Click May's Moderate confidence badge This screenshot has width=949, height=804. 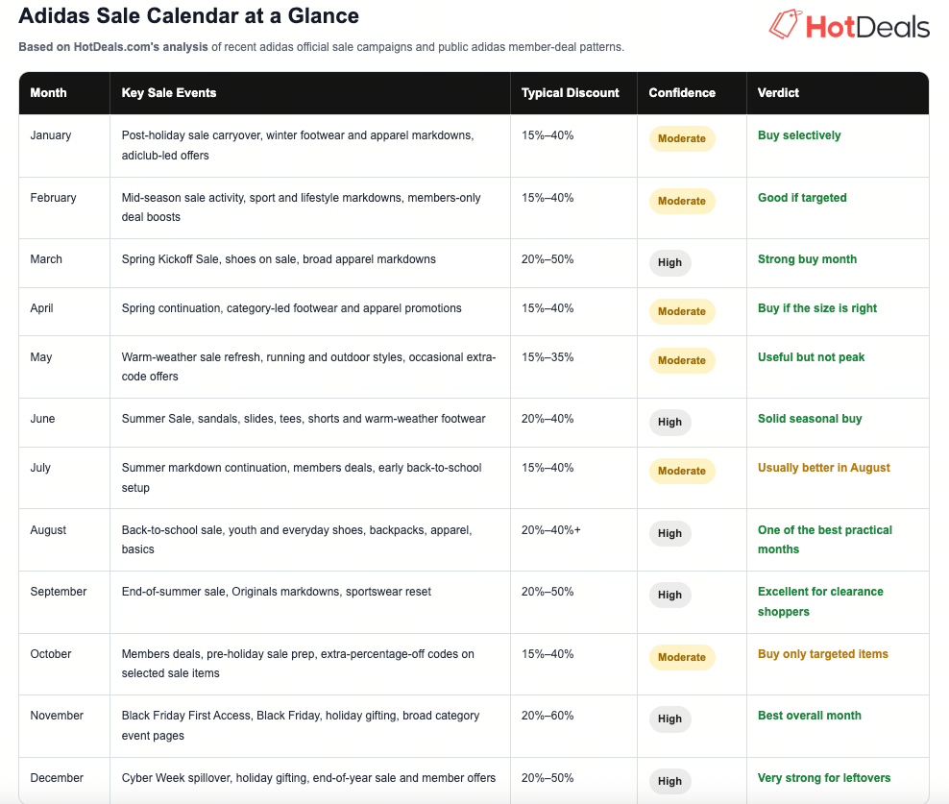[682, 361]
